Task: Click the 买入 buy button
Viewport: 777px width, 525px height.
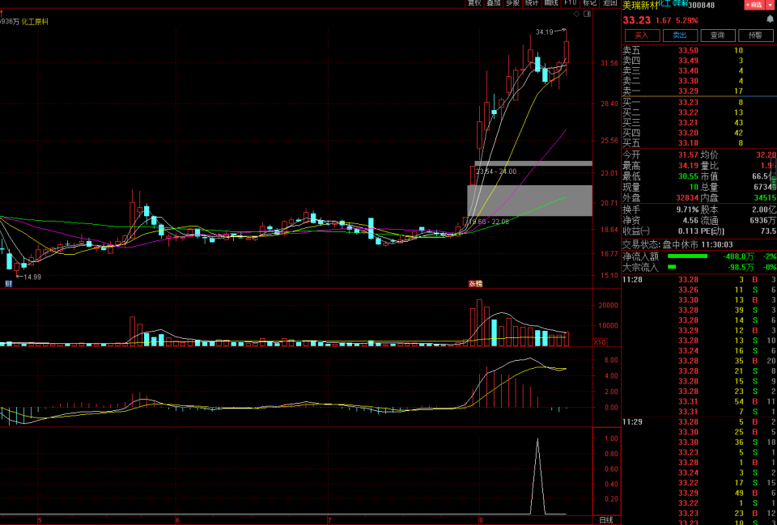Action: [x=642, y=35]
